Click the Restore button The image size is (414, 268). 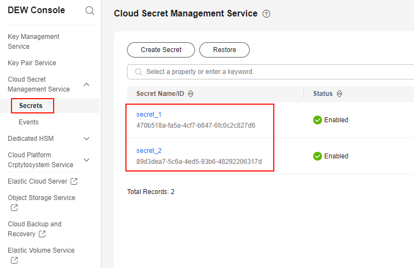click(225, 50)
